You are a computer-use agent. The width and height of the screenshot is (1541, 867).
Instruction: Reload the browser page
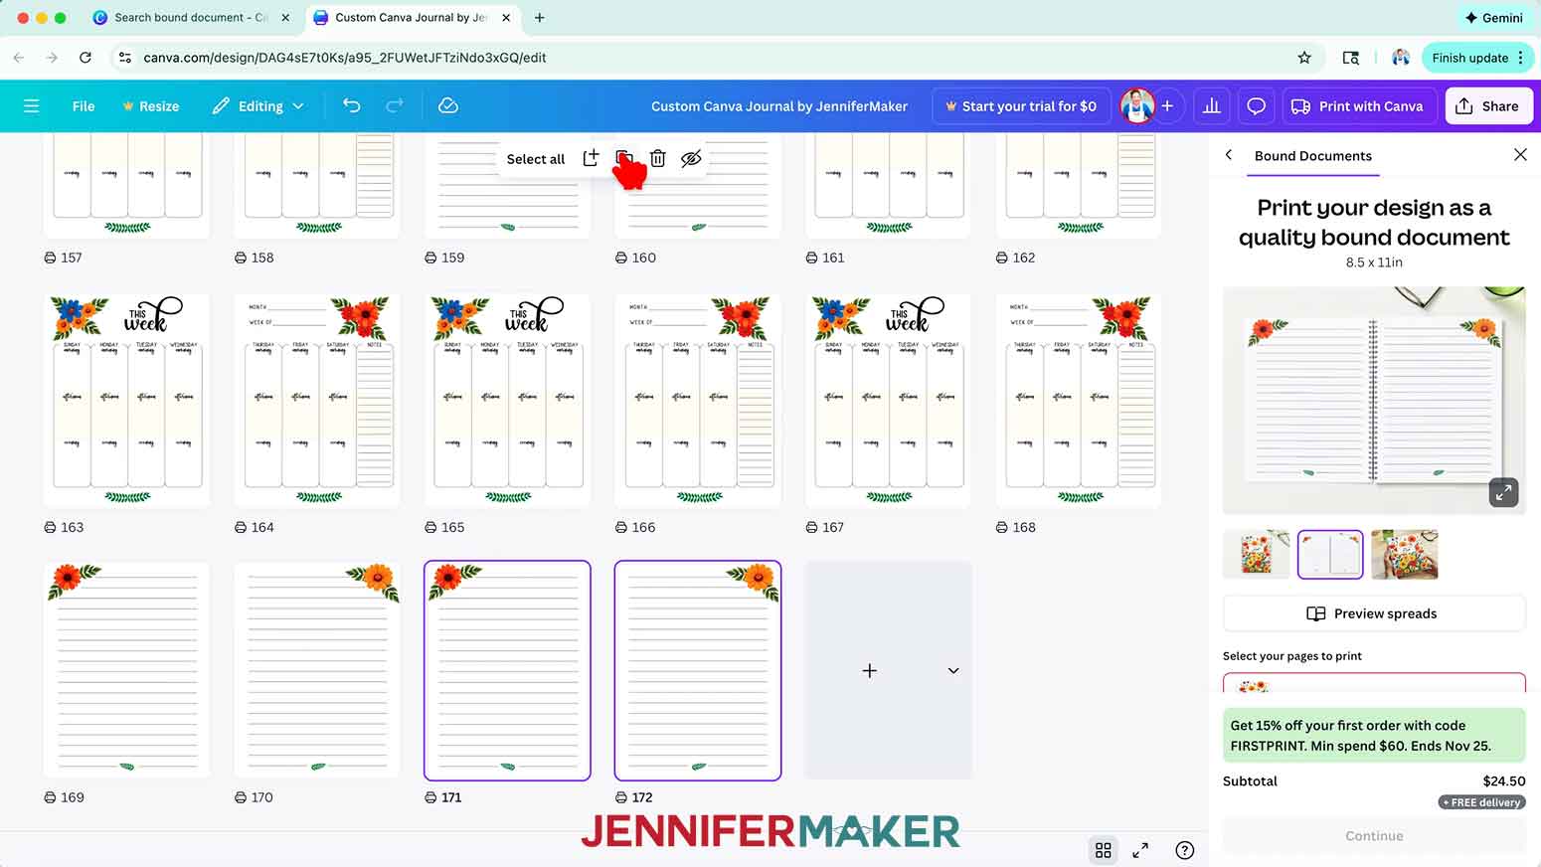(86, 58)
